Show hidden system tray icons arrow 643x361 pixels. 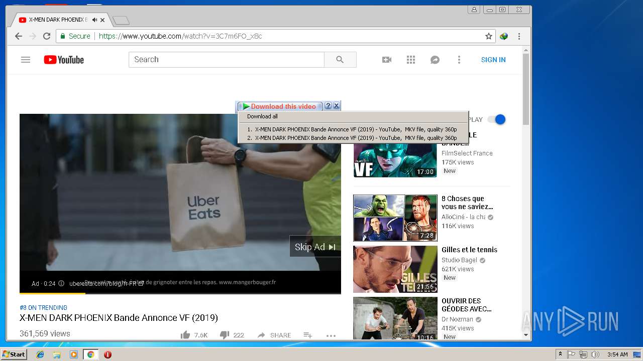tap(560, 354)
